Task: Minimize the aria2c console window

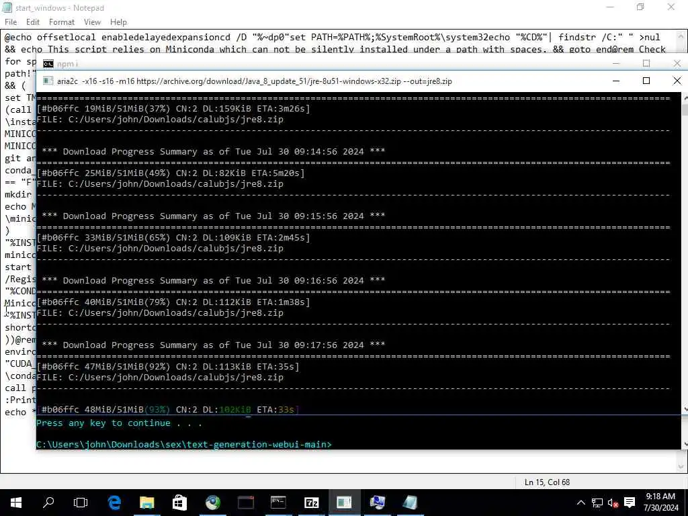Action: 616,81
